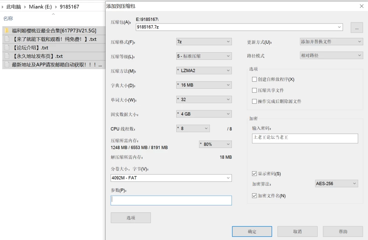The image size is (368, 240).
Task: Click 9185167 folder in Explorer breadcrumb
Action: click(x=70, y=7)
